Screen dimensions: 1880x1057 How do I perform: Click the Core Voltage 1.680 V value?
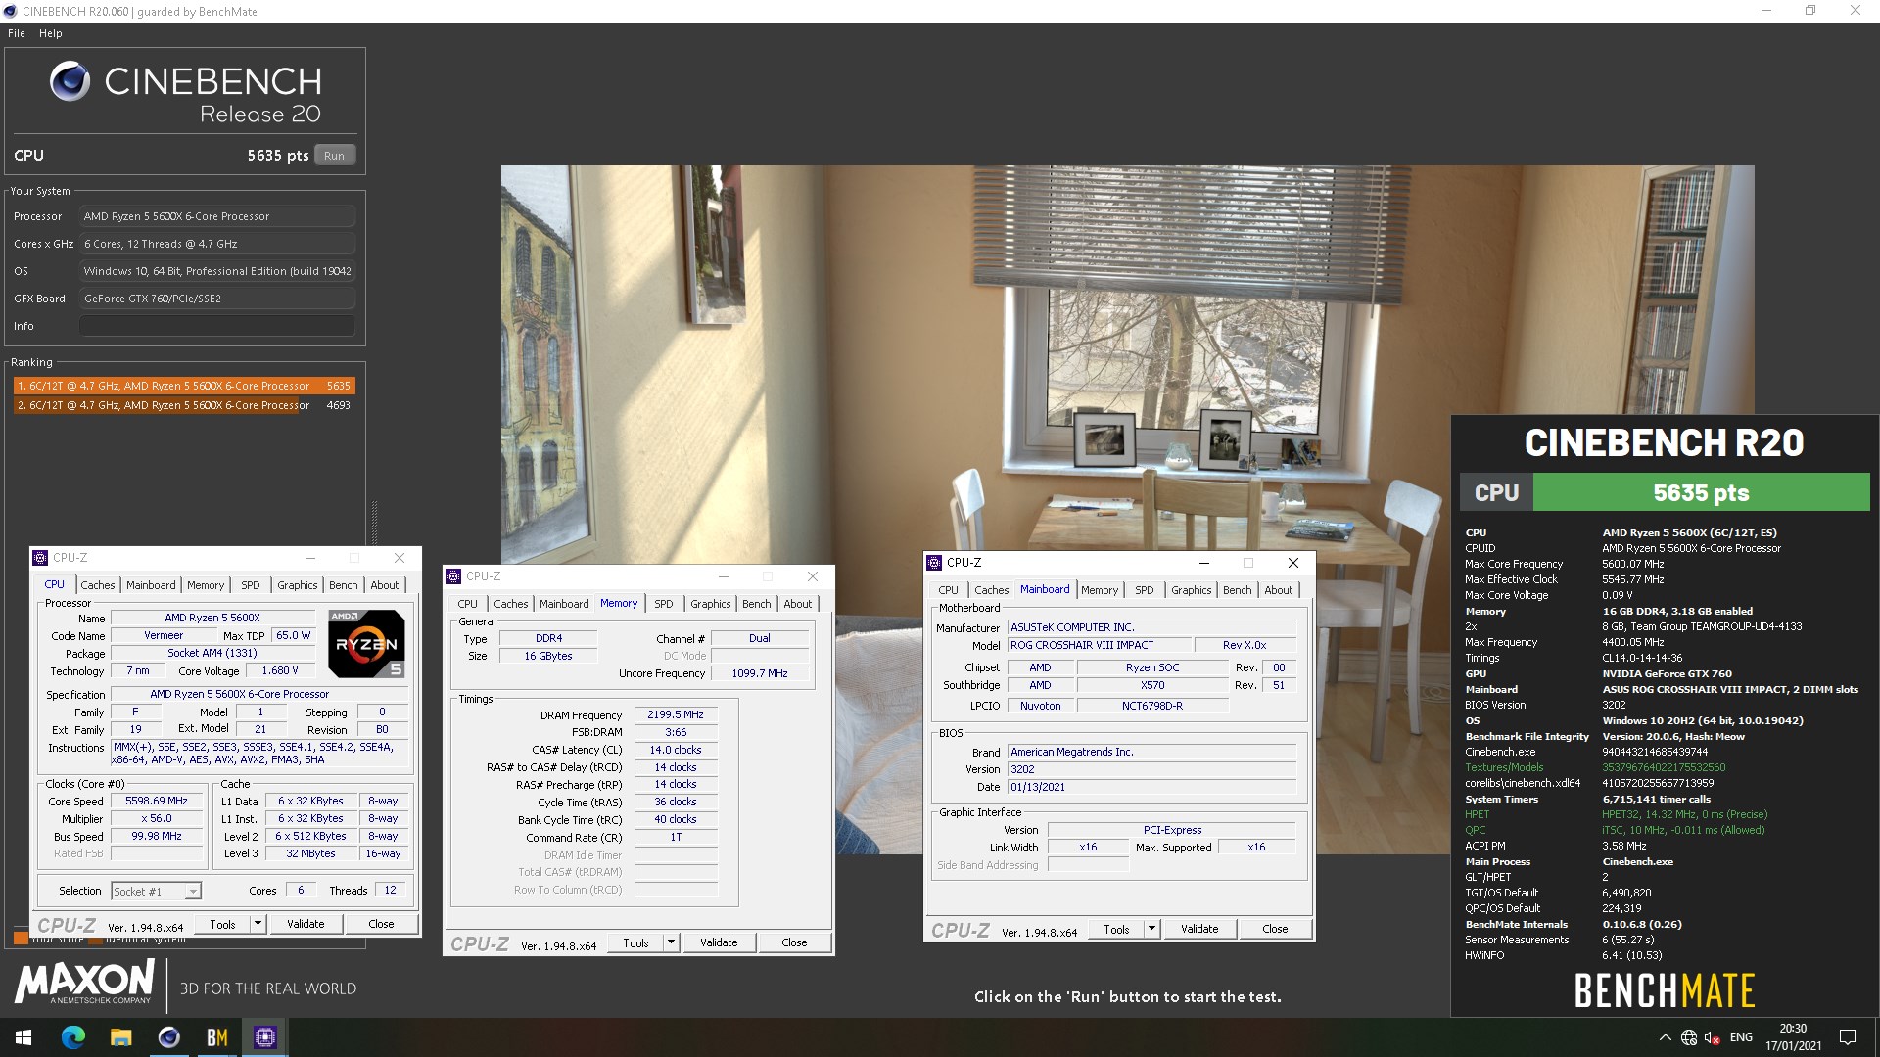click(280, 670)
